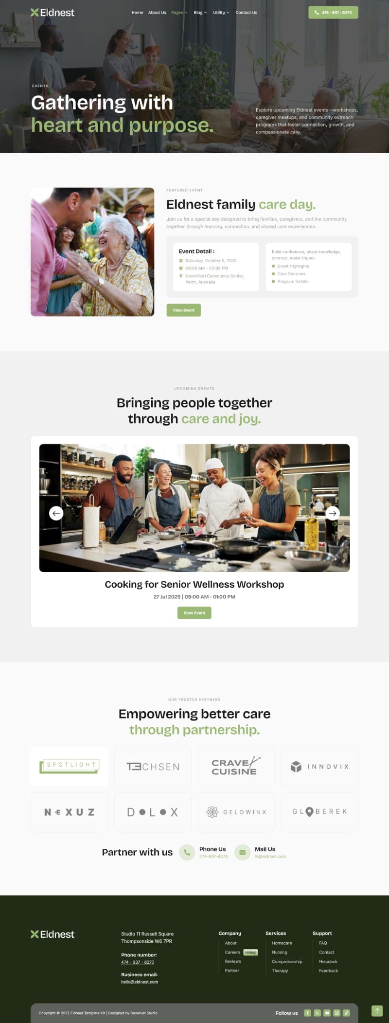
Task: Click the phone number button in header
Action: pos(333,13)
